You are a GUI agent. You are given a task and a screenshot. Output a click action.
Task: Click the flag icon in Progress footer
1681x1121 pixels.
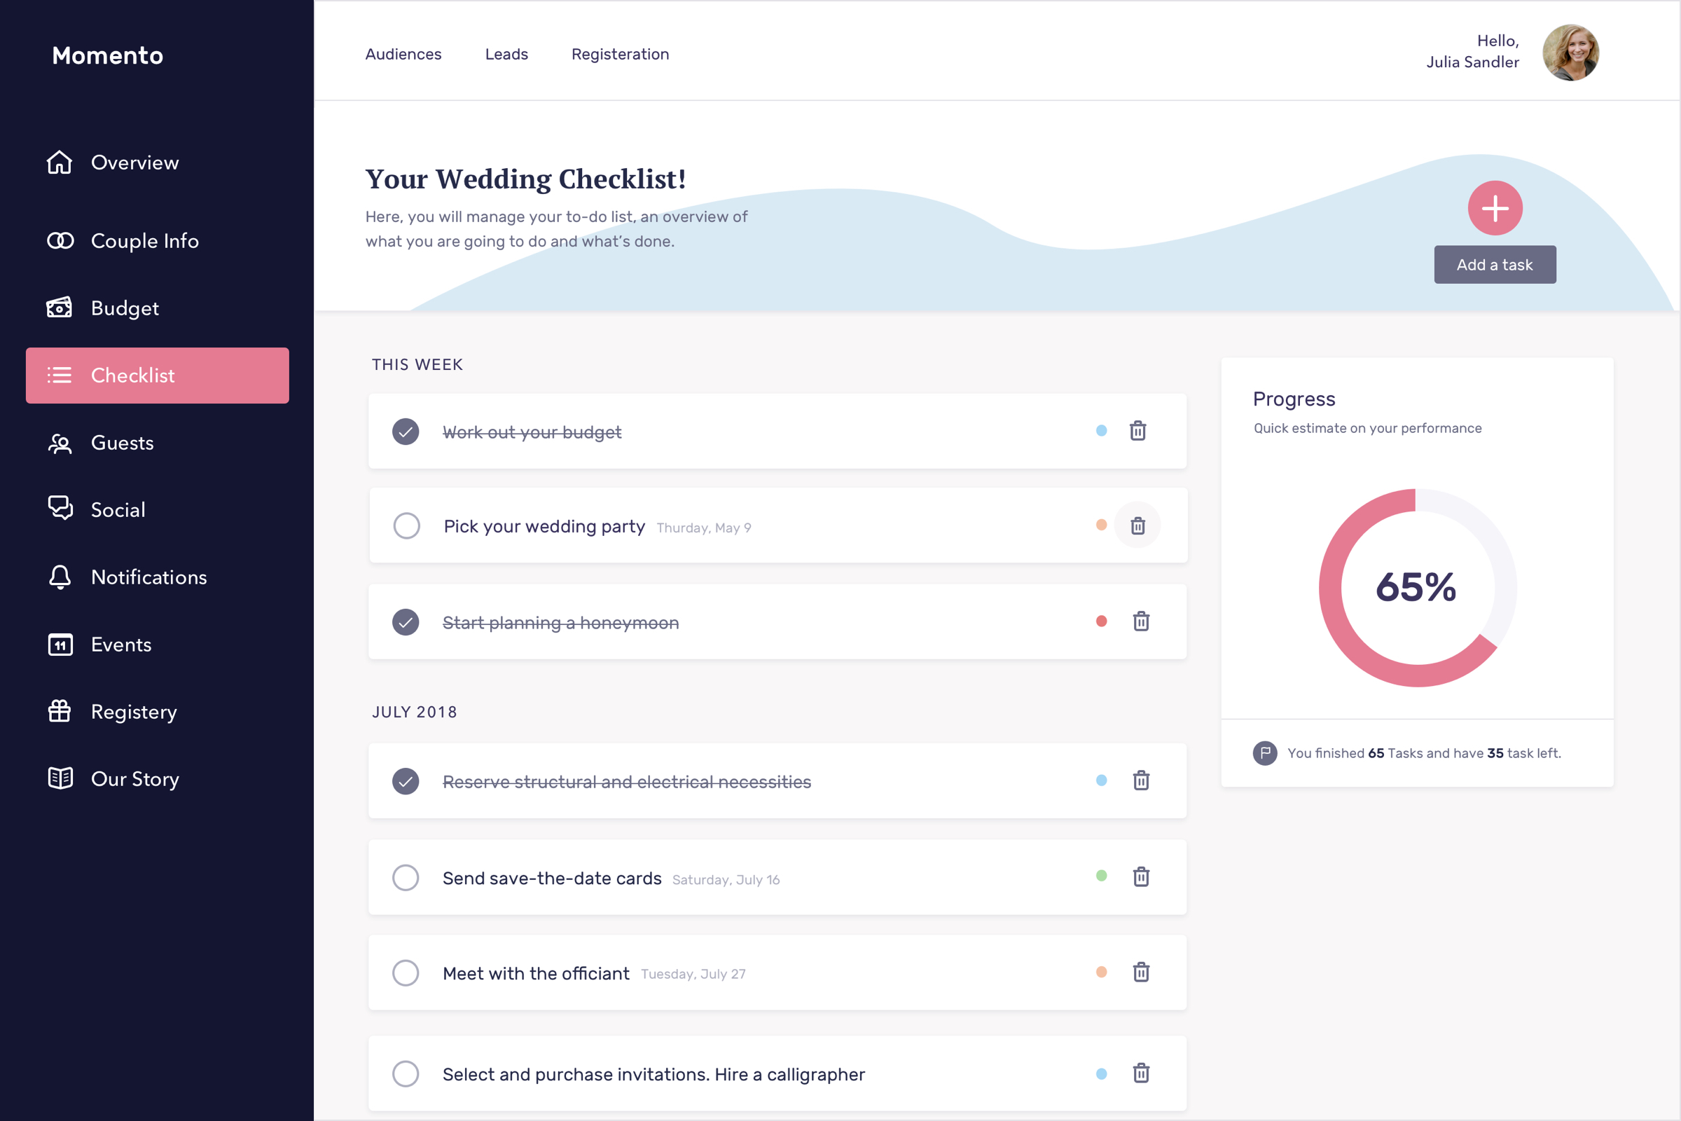pyautogui.click(x=1264, y=752)
